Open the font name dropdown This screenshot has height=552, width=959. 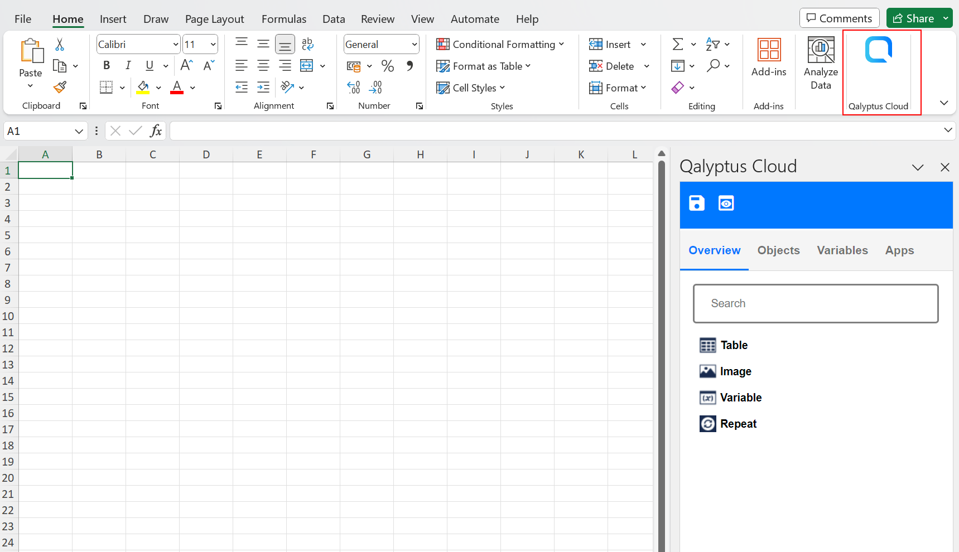(175, 44)
